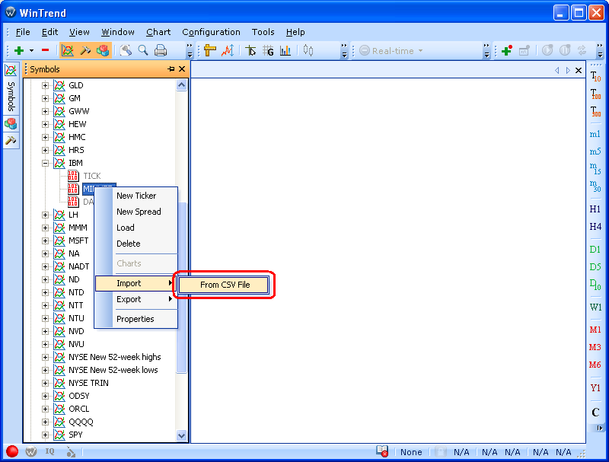Open the Chart menu
The height and width of the screenshot is (462, 609).
click(x=158, y=32)
